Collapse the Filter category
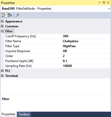 coord(2,31)
